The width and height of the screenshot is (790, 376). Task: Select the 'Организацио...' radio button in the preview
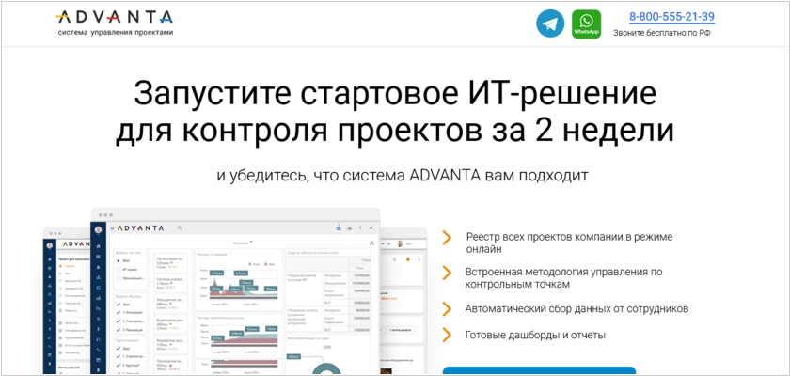pos(118,278)
